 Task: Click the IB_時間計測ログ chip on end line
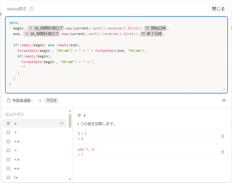(x=42, y=34)
